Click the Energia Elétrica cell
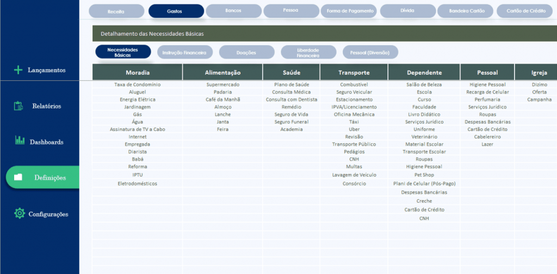 click(138, 99)
